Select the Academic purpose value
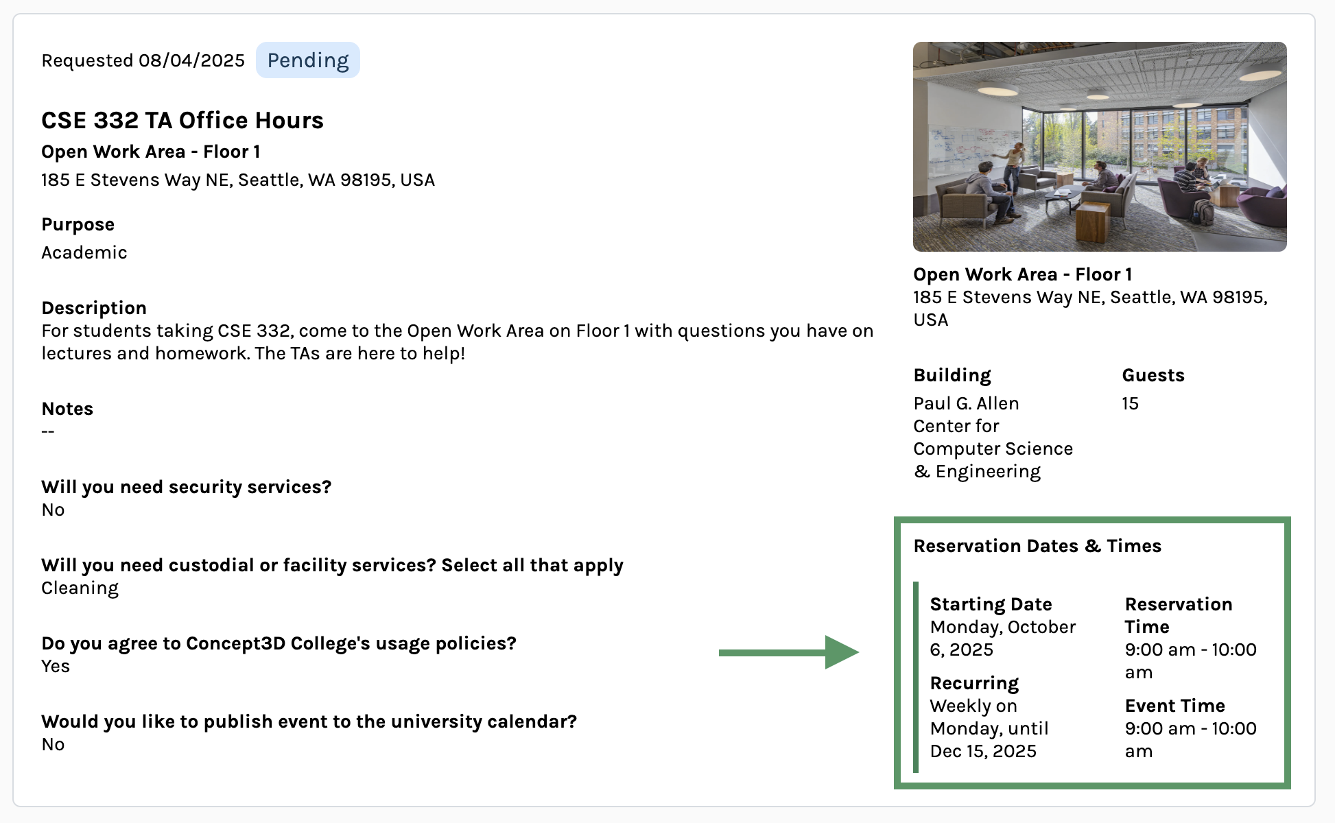Screen dimensions: 1335x823 coord(84,252)
